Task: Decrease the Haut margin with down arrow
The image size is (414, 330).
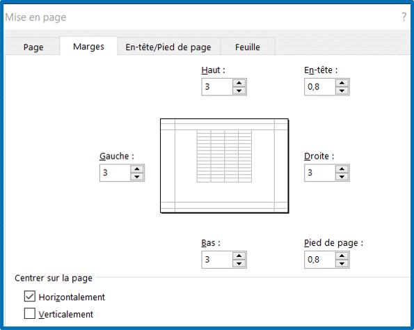Action: pyautogui.click(x=239, y=91)
